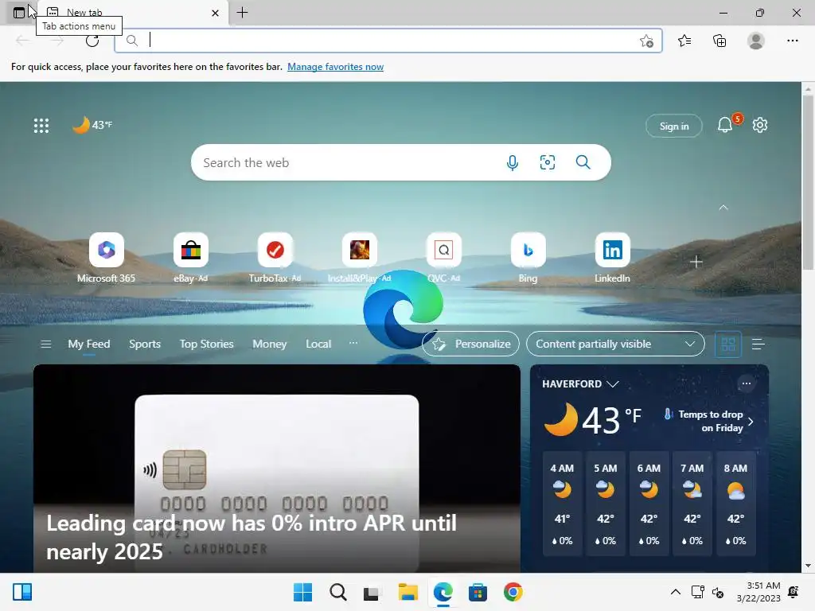Open Windows Start menu
The image size is (815, 611).
point(302,592)
